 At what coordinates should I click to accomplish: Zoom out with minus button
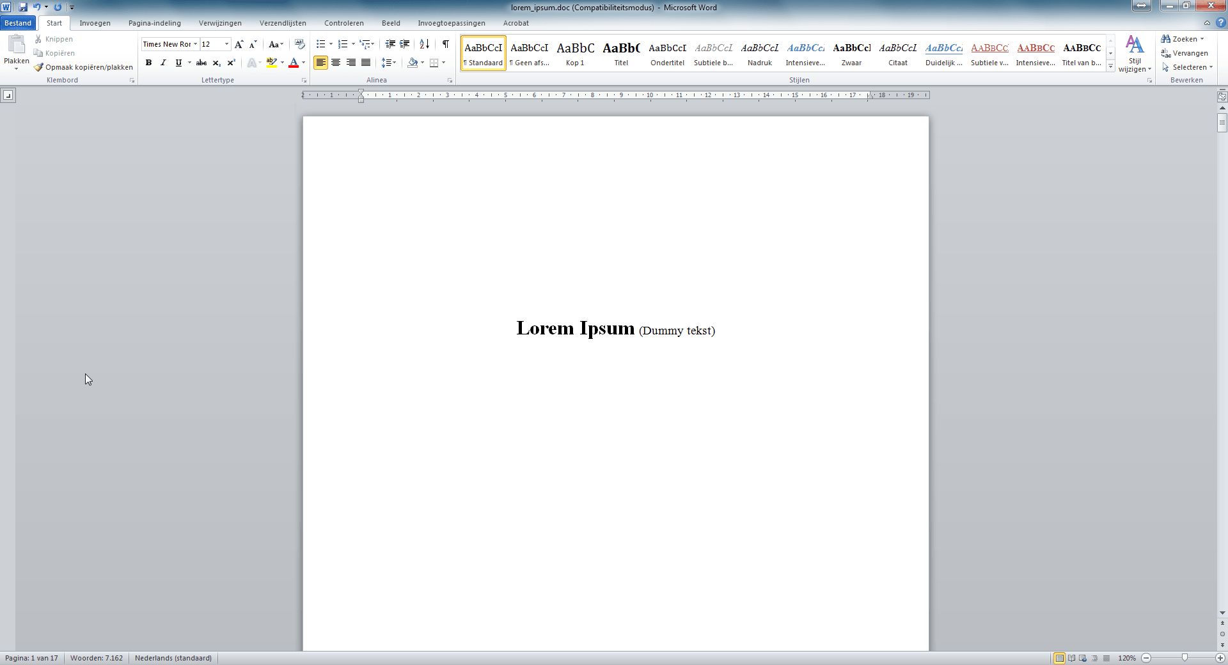(1146, 658)
